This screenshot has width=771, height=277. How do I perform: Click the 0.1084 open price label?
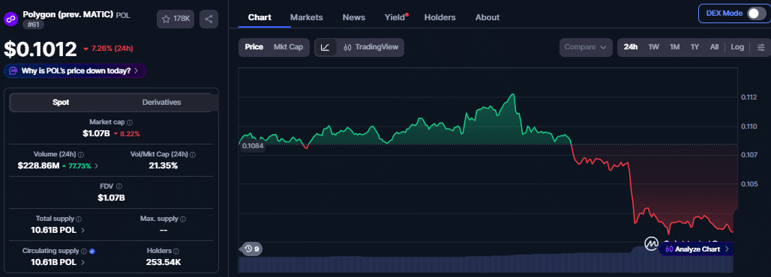[x=252, y=147]
